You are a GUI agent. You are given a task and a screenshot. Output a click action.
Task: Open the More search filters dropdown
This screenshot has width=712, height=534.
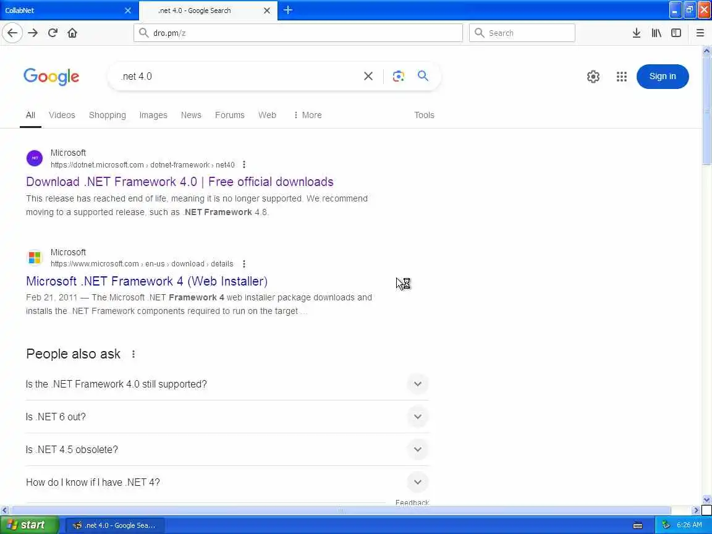tap(307, 116)
